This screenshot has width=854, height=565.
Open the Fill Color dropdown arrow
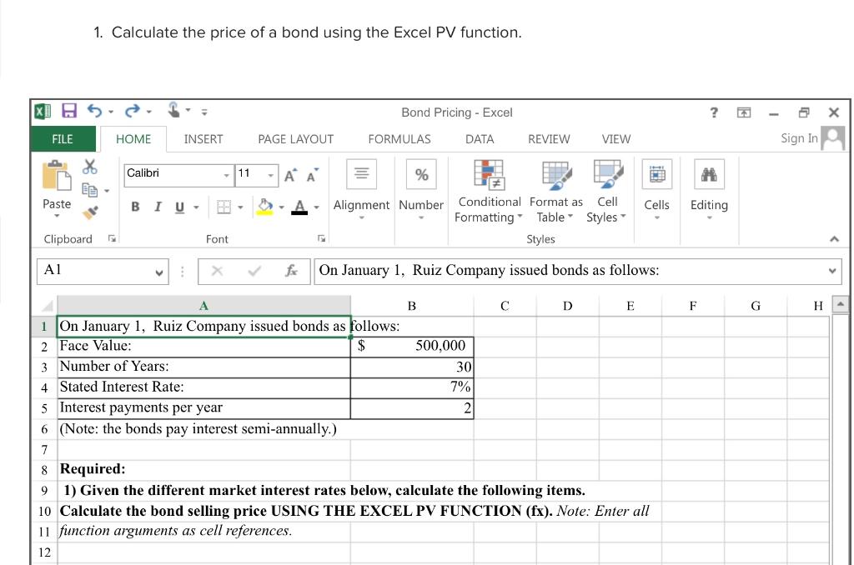click(x=282, y=207)
